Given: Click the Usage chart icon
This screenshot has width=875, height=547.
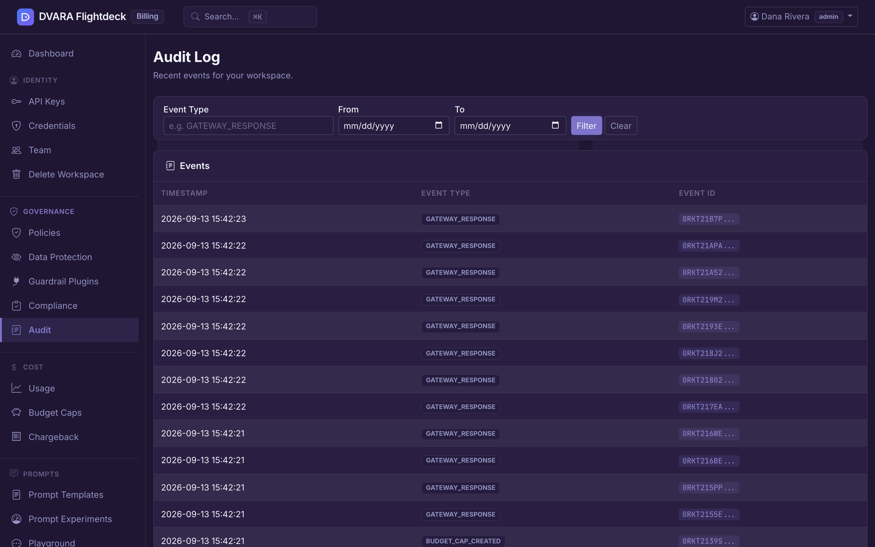Looking at the screenshot, I should pyautogui.click(x=16, y=388).
